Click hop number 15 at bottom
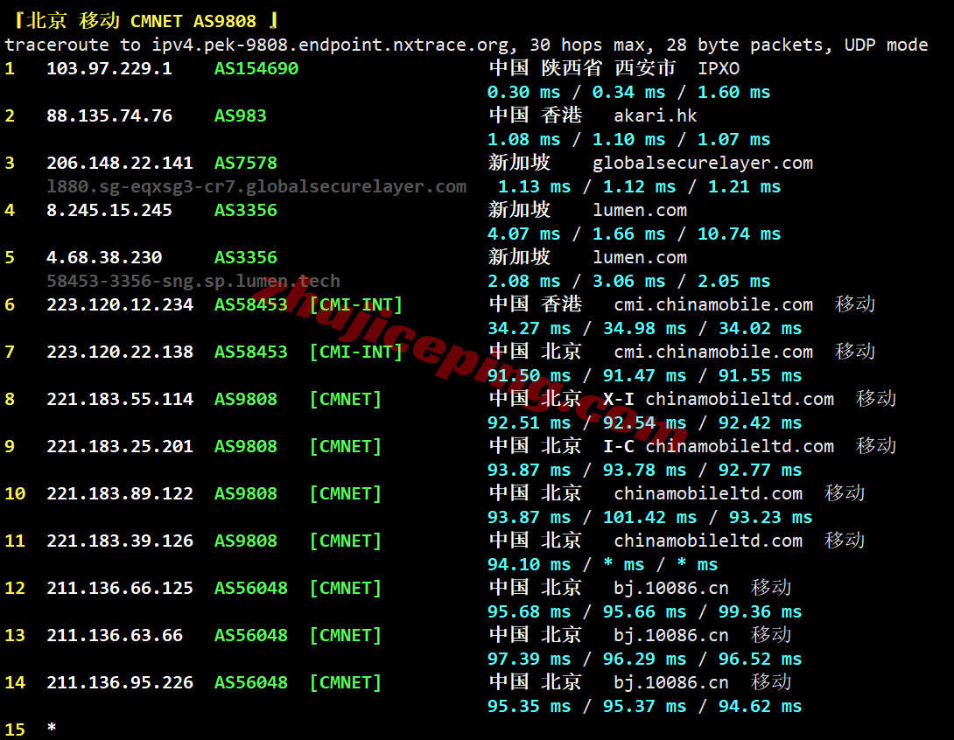Image resolution: width=954 pixels, height=740 pixels. click(15, 729)
